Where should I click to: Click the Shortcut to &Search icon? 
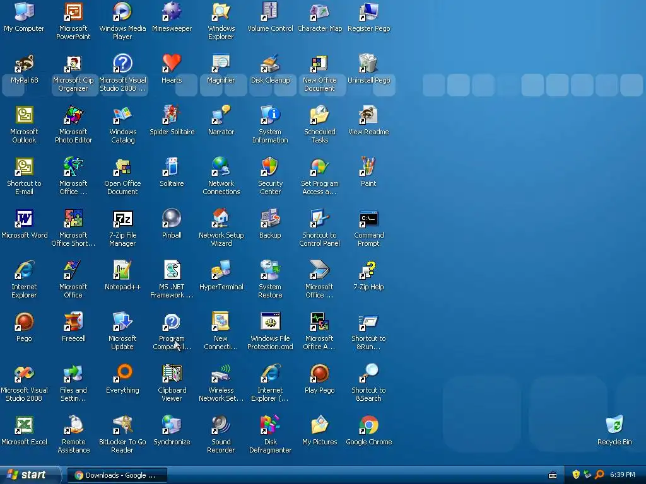pos(368,373)
